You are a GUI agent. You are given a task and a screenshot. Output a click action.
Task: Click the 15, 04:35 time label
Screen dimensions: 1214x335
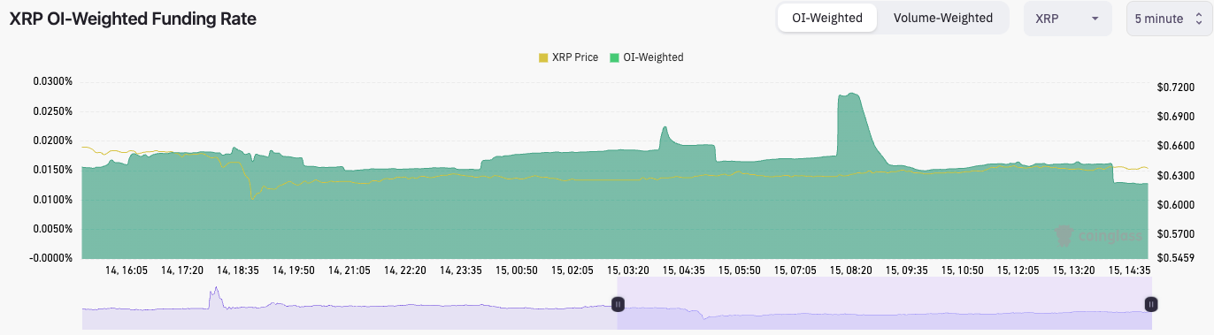pos(683,270)
